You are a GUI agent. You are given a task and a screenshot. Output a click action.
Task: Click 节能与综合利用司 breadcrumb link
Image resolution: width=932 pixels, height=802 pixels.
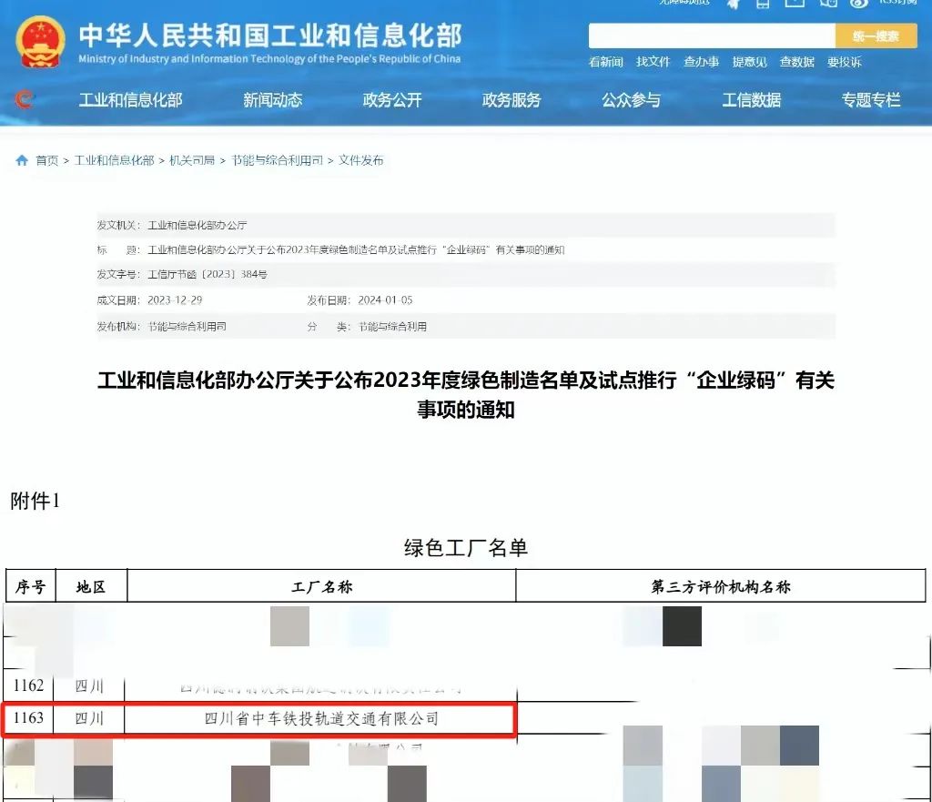coord(277,160)
